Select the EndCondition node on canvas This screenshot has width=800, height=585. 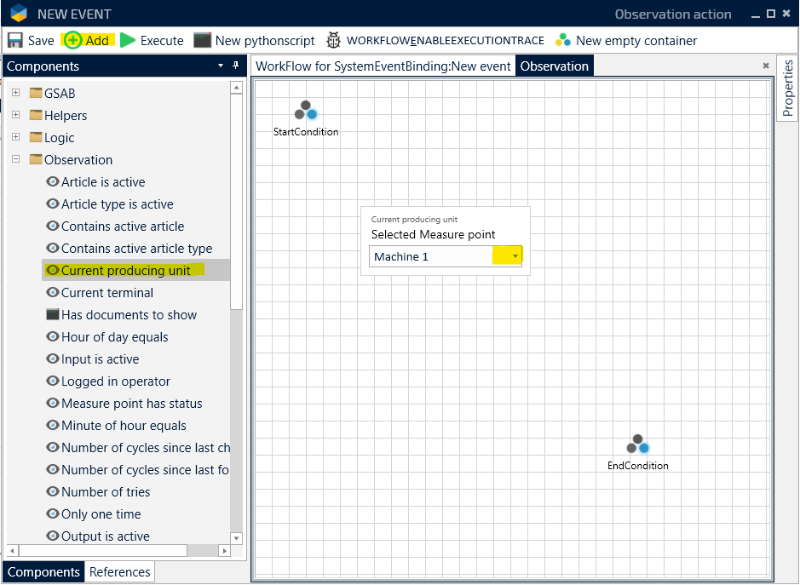tap(637, 444)
